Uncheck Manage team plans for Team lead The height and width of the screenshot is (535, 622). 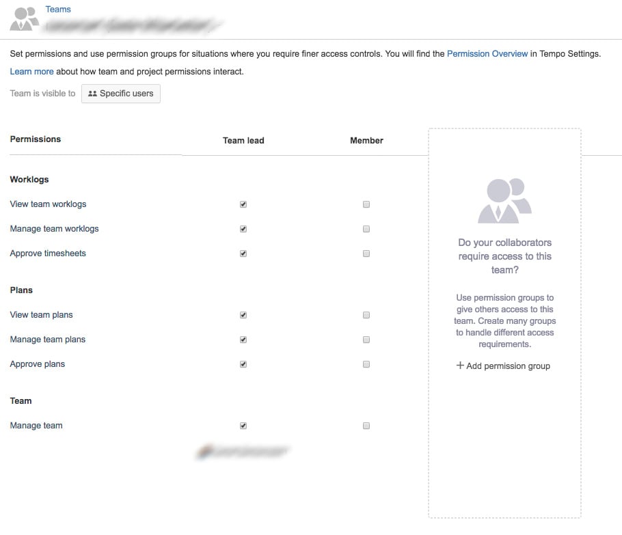[x=243, y=340]
